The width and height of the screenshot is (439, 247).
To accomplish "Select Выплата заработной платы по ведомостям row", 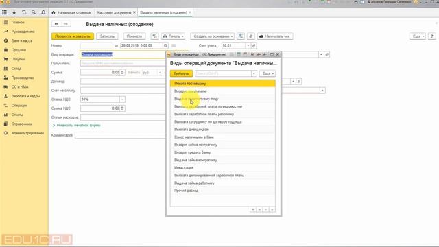I will (x=222, y=106).
